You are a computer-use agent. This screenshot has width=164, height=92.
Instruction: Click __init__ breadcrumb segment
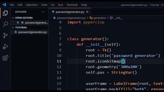pyautogui.click(x=118, y=18)
